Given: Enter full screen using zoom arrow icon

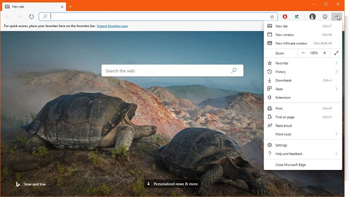Looking at the screenshot, I should [336, 53].
